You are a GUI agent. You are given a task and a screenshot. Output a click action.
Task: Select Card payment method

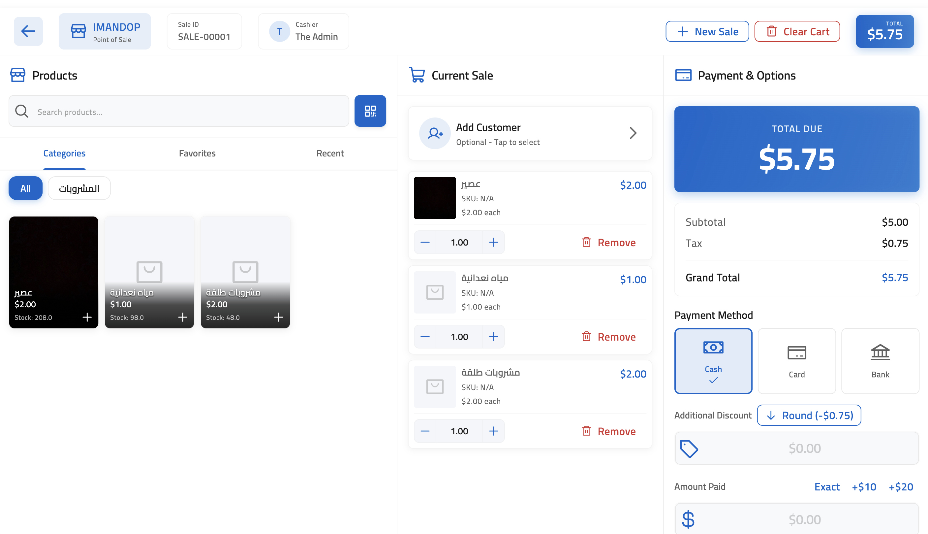[796, 361]
